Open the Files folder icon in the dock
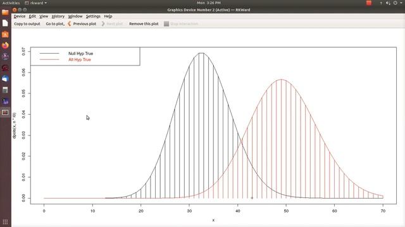Viewport: 405px width, 227px height. click(x=5, y=12)
